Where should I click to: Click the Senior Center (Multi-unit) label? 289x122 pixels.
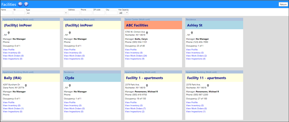[137, 19]
